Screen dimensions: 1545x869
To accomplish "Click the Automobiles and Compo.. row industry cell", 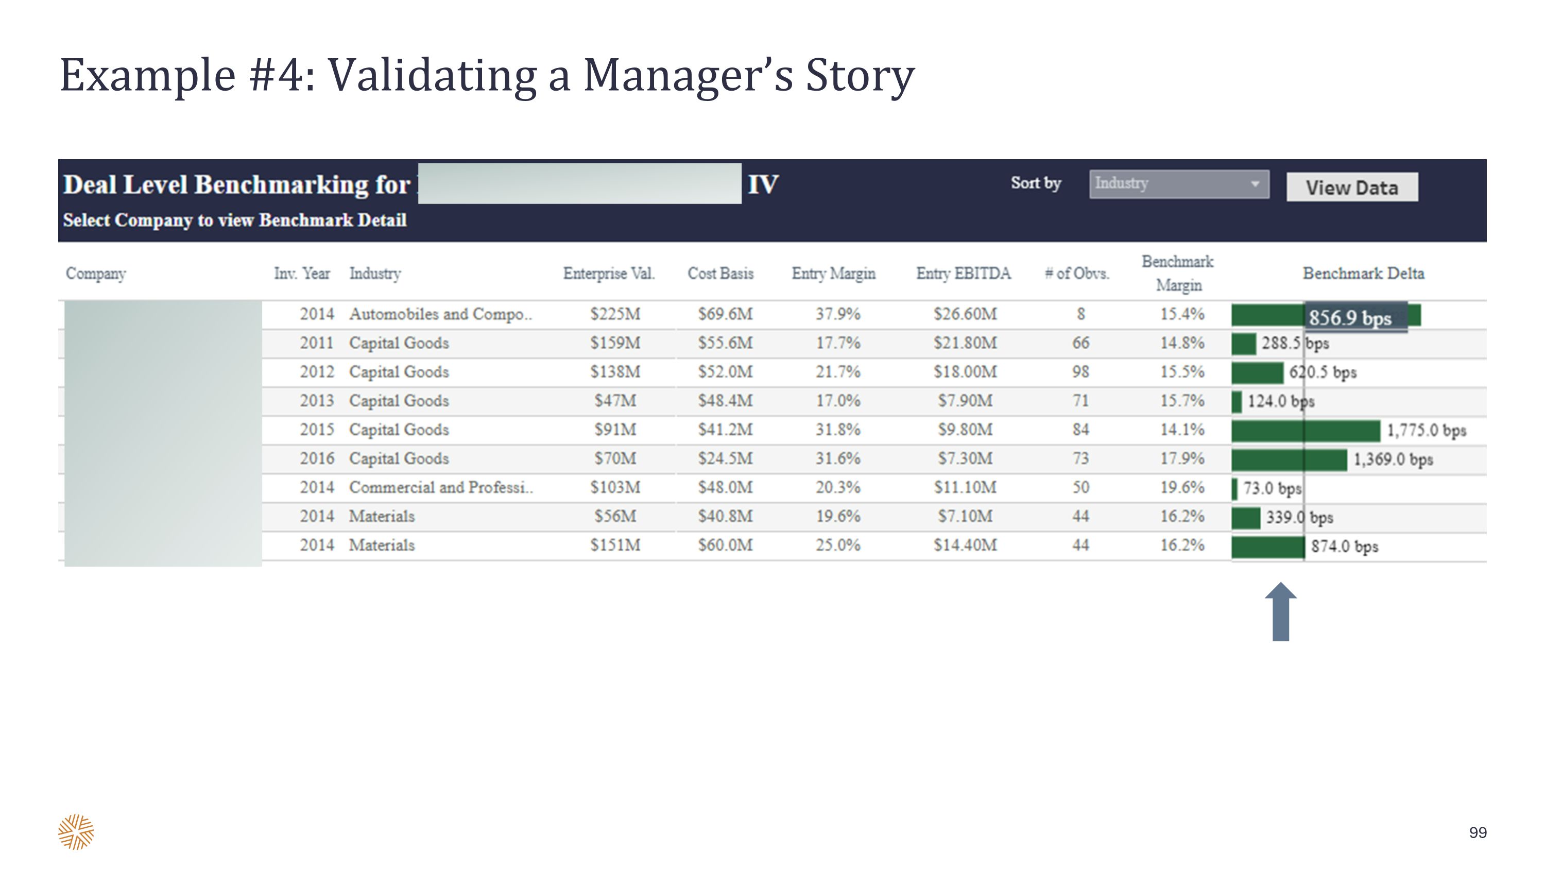I will click(440, 314).
